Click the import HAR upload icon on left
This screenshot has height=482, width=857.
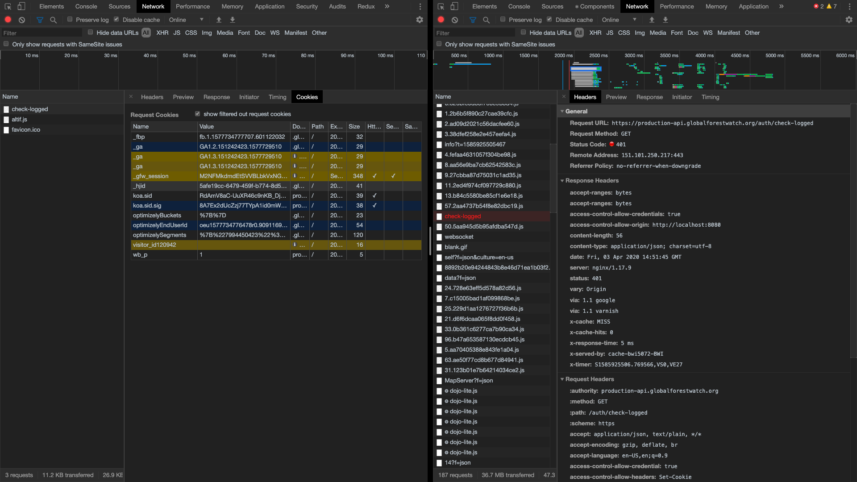pyautogui.click(x=219, y=20)
